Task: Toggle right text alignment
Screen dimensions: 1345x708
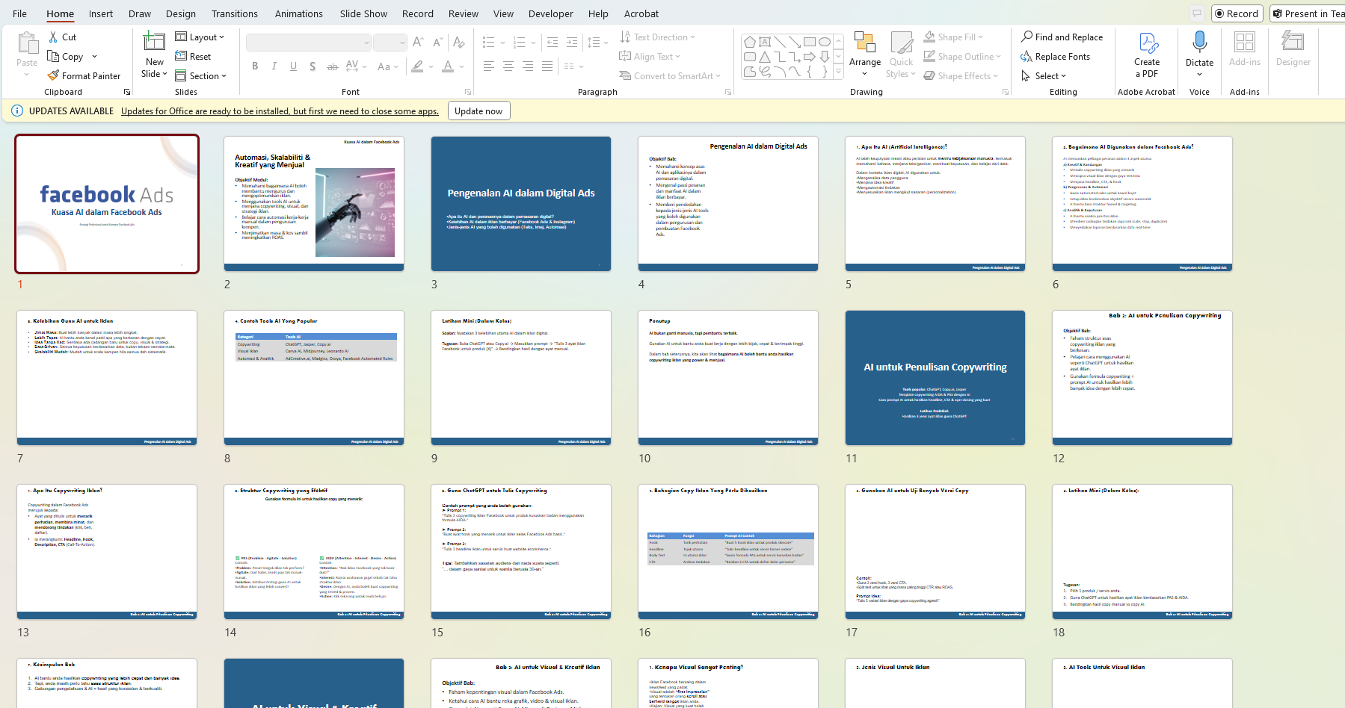Action: 528,66
